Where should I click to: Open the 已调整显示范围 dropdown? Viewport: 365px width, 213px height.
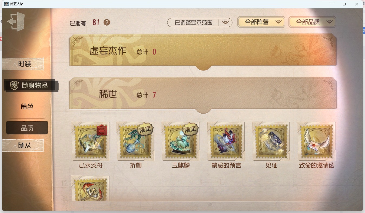tap(200, 22)
